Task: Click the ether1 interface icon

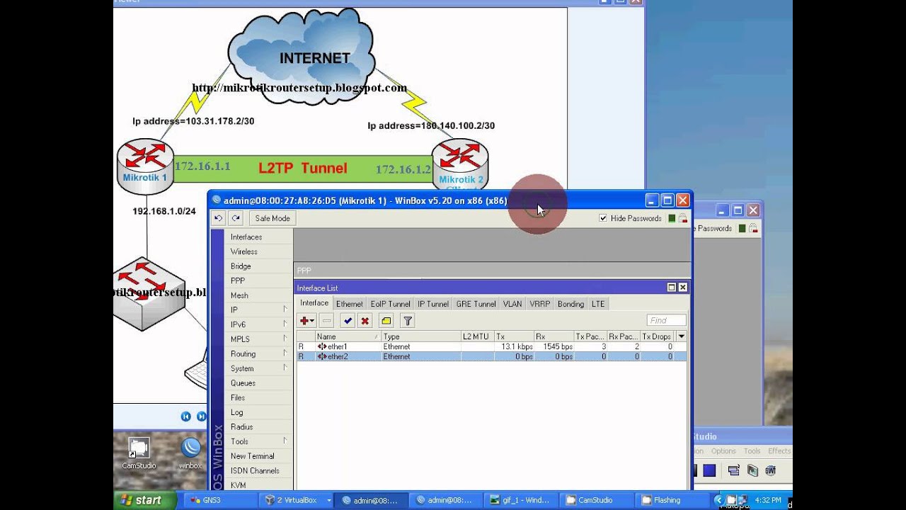Action: click(x=322, y=346)
